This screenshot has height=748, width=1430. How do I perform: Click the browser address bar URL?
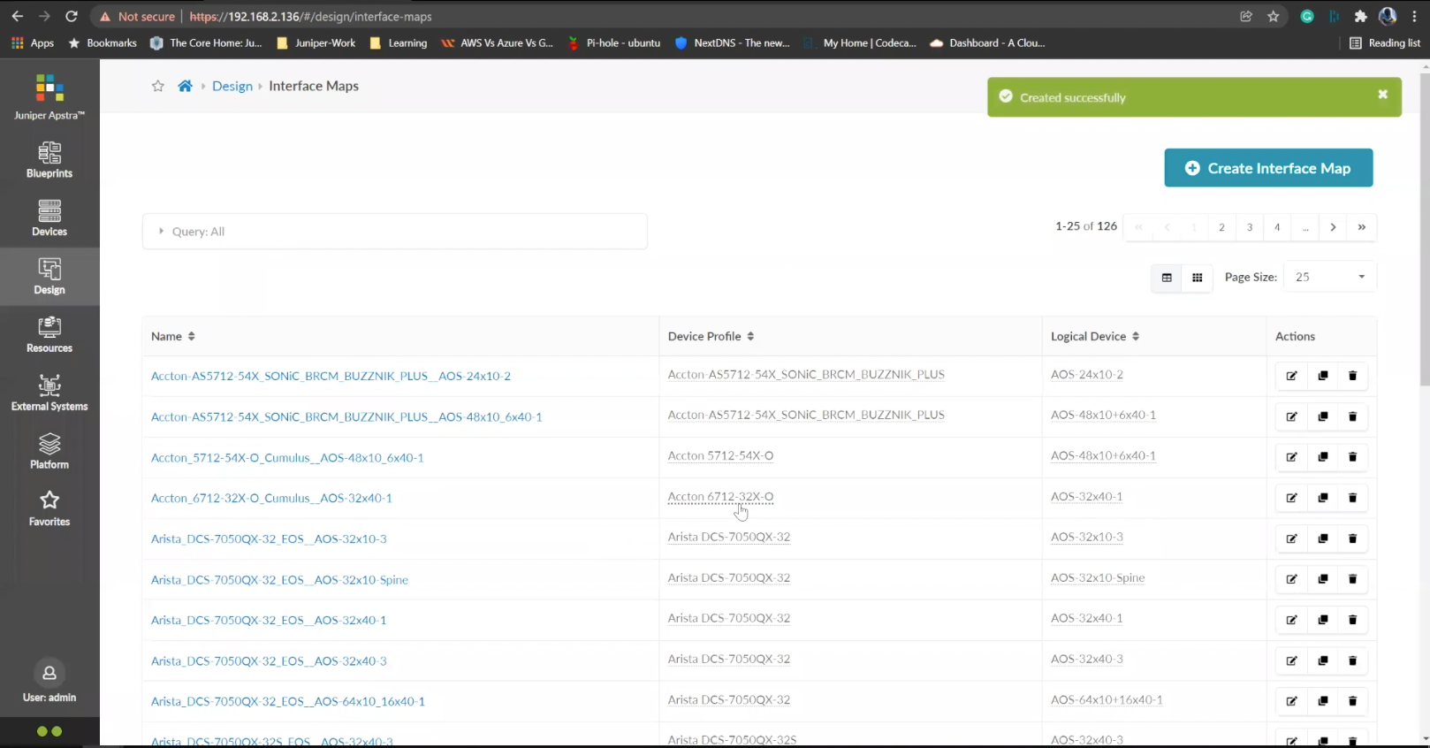click(x=310, y=17)
